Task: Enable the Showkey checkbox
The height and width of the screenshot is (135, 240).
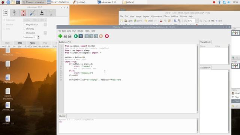Action: coord(24,28)
